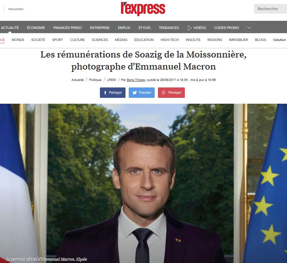Viewport: 287px width, 263px height.
Task: Expand the navigation chevron dropdown
Action: pyautogui.click(x=249, y=28)
